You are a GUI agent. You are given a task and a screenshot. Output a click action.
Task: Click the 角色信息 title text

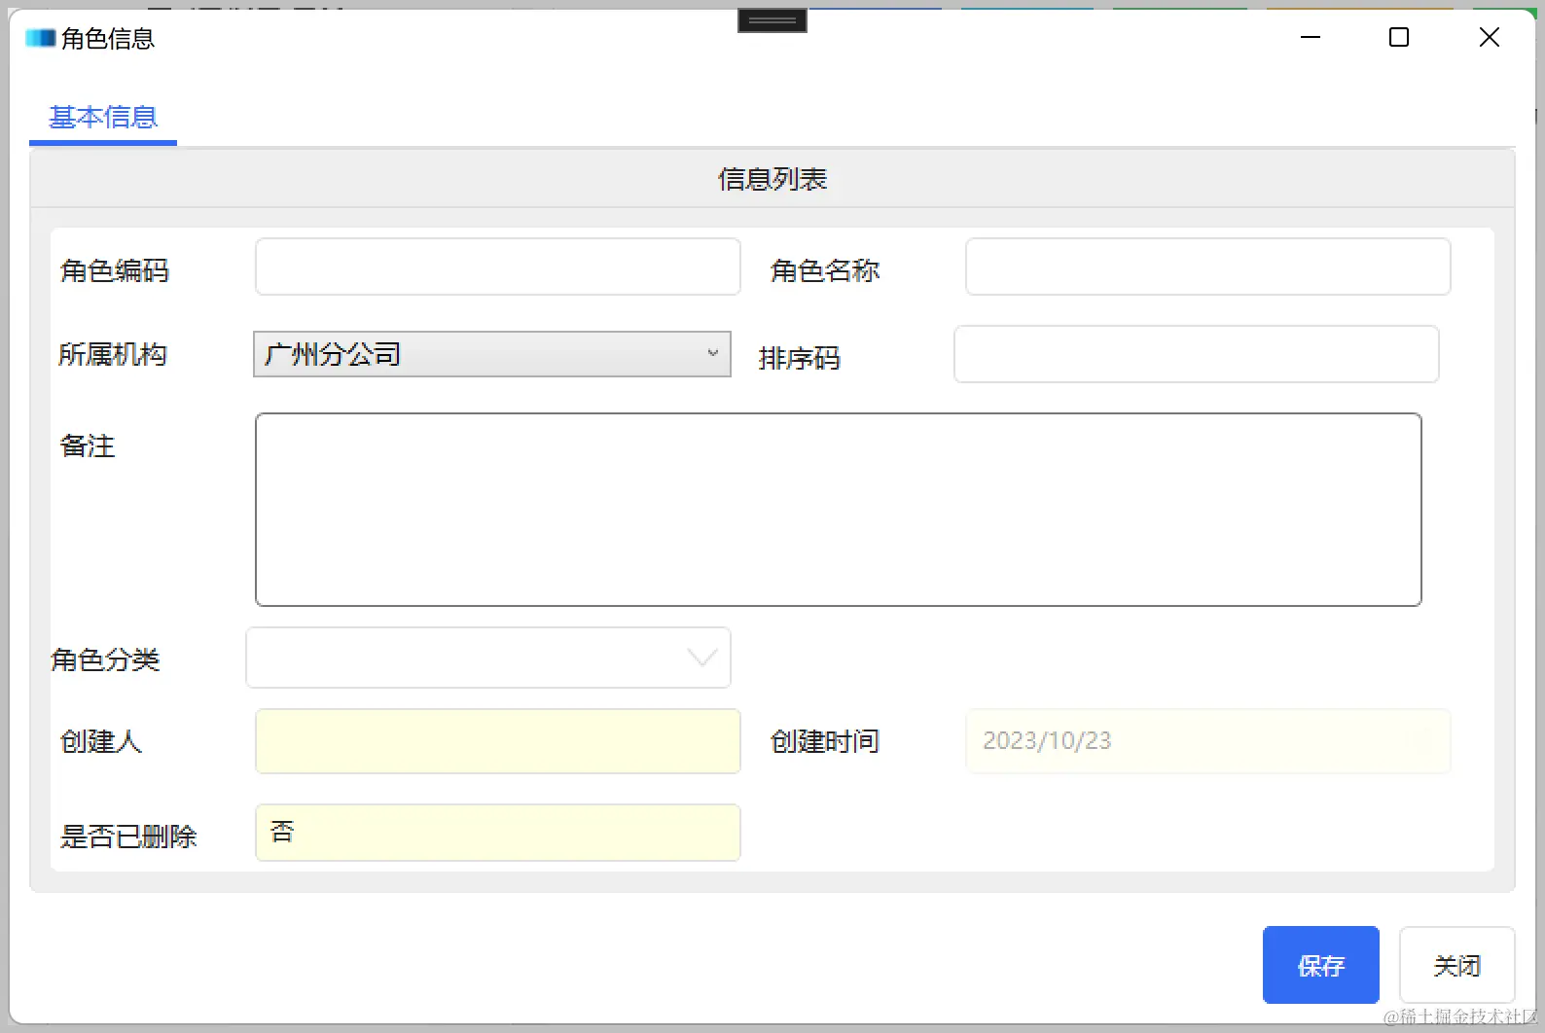[108, 39]
